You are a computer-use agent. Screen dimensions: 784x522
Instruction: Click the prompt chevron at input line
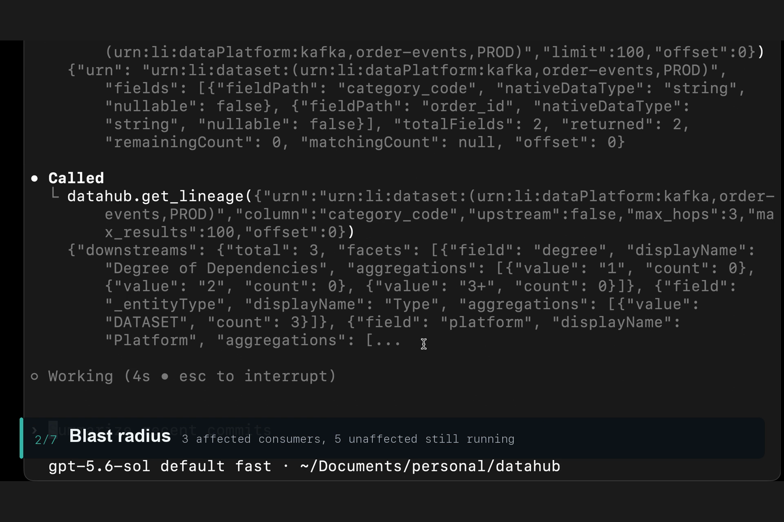[x=34, y=430]
